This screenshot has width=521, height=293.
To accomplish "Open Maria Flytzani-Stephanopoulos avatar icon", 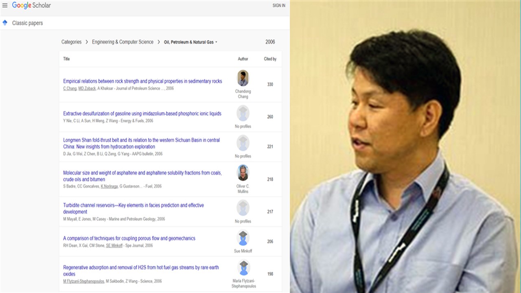I will point(243,267).
